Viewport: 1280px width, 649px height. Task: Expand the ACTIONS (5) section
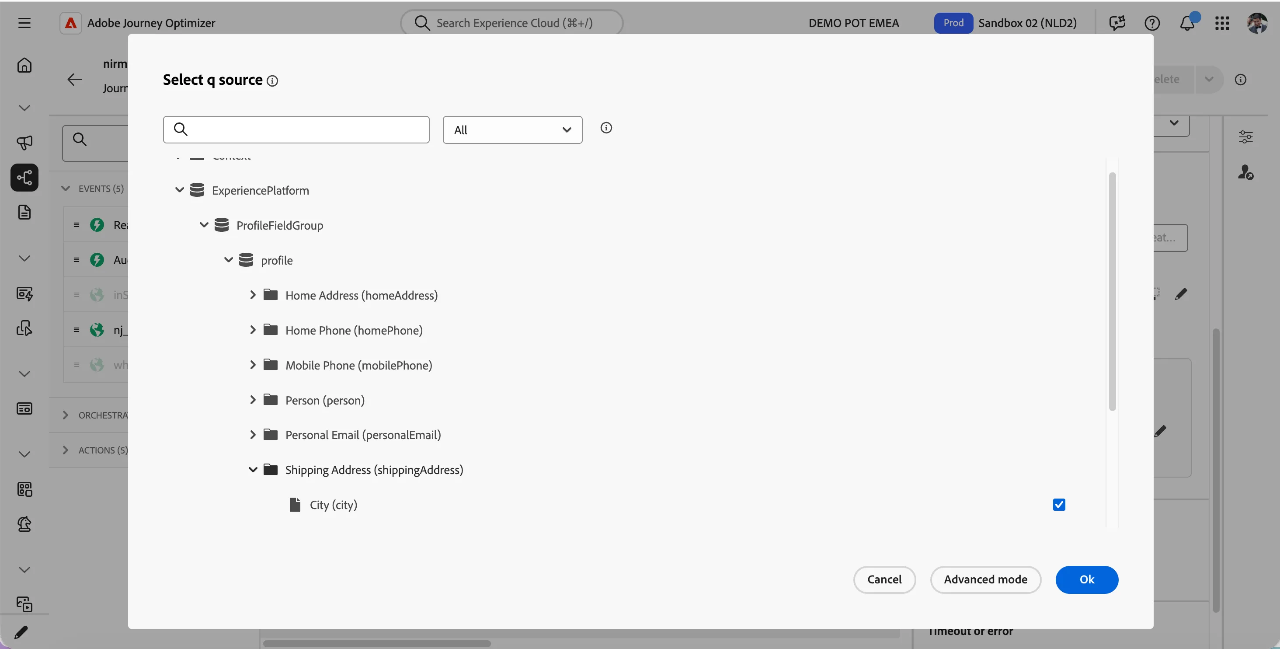tap(66, 450)
